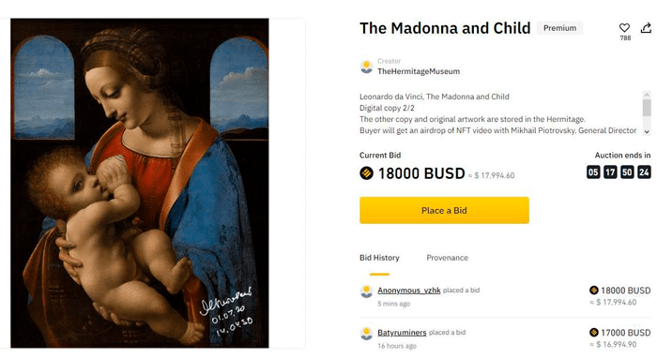Click the Premium badge label
Screen dimensions: 657x358
click(x=559, y=28)
